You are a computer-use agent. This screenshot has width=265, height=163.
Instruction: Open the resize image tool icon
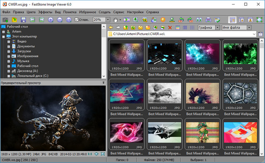[136, 20]
